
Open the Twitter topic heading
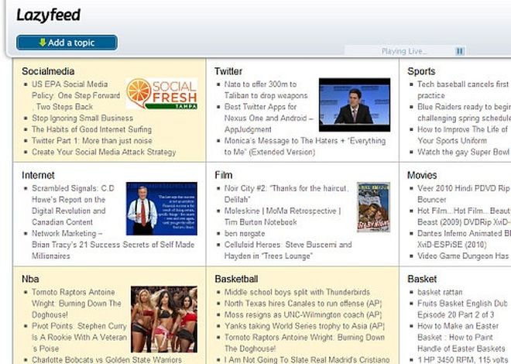click(x=228, y=71)
